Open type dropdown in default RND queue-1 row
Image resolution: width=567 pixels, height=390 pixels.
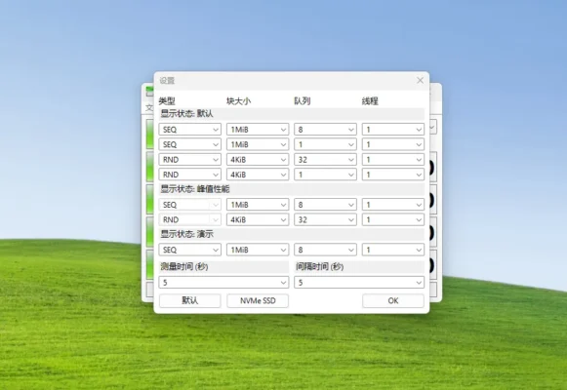click(190, 175)
